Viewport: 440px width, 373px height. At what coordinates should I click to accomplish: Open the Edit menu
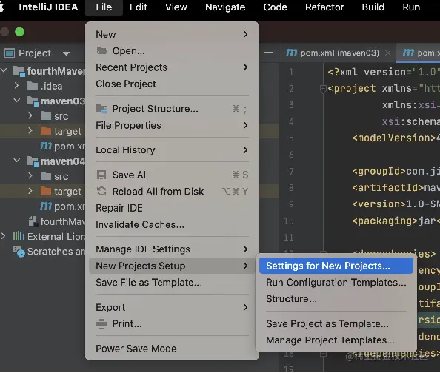click(139, 7)
